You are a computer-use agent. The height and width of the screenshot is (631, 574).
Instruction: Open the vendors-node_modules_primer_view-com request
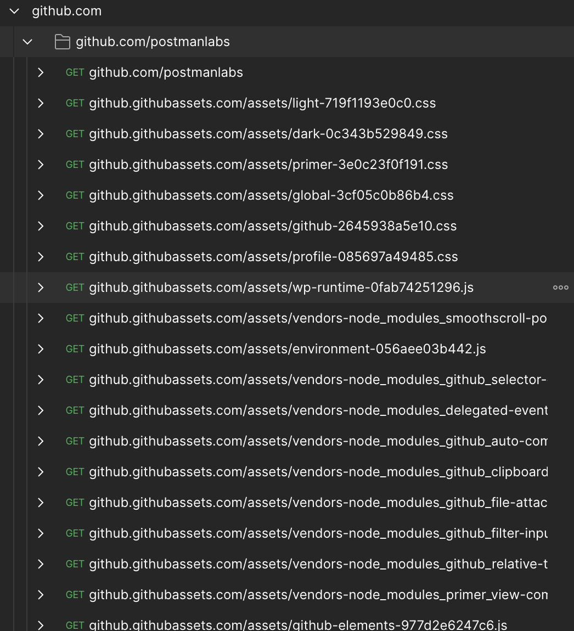coord(318,595)
